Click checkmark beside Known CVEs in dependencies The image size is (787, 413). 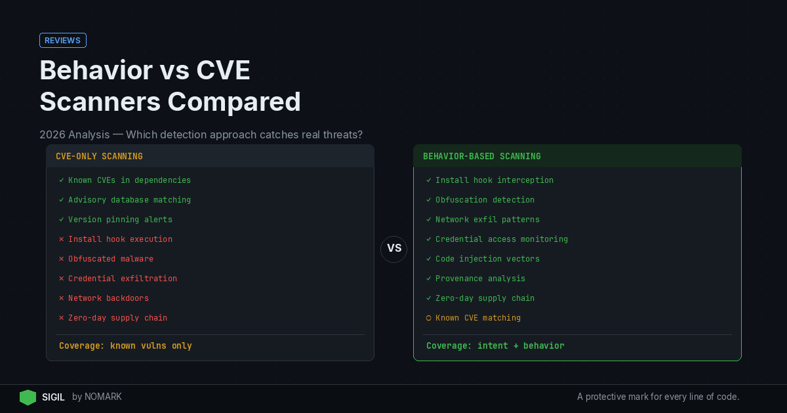62,180
